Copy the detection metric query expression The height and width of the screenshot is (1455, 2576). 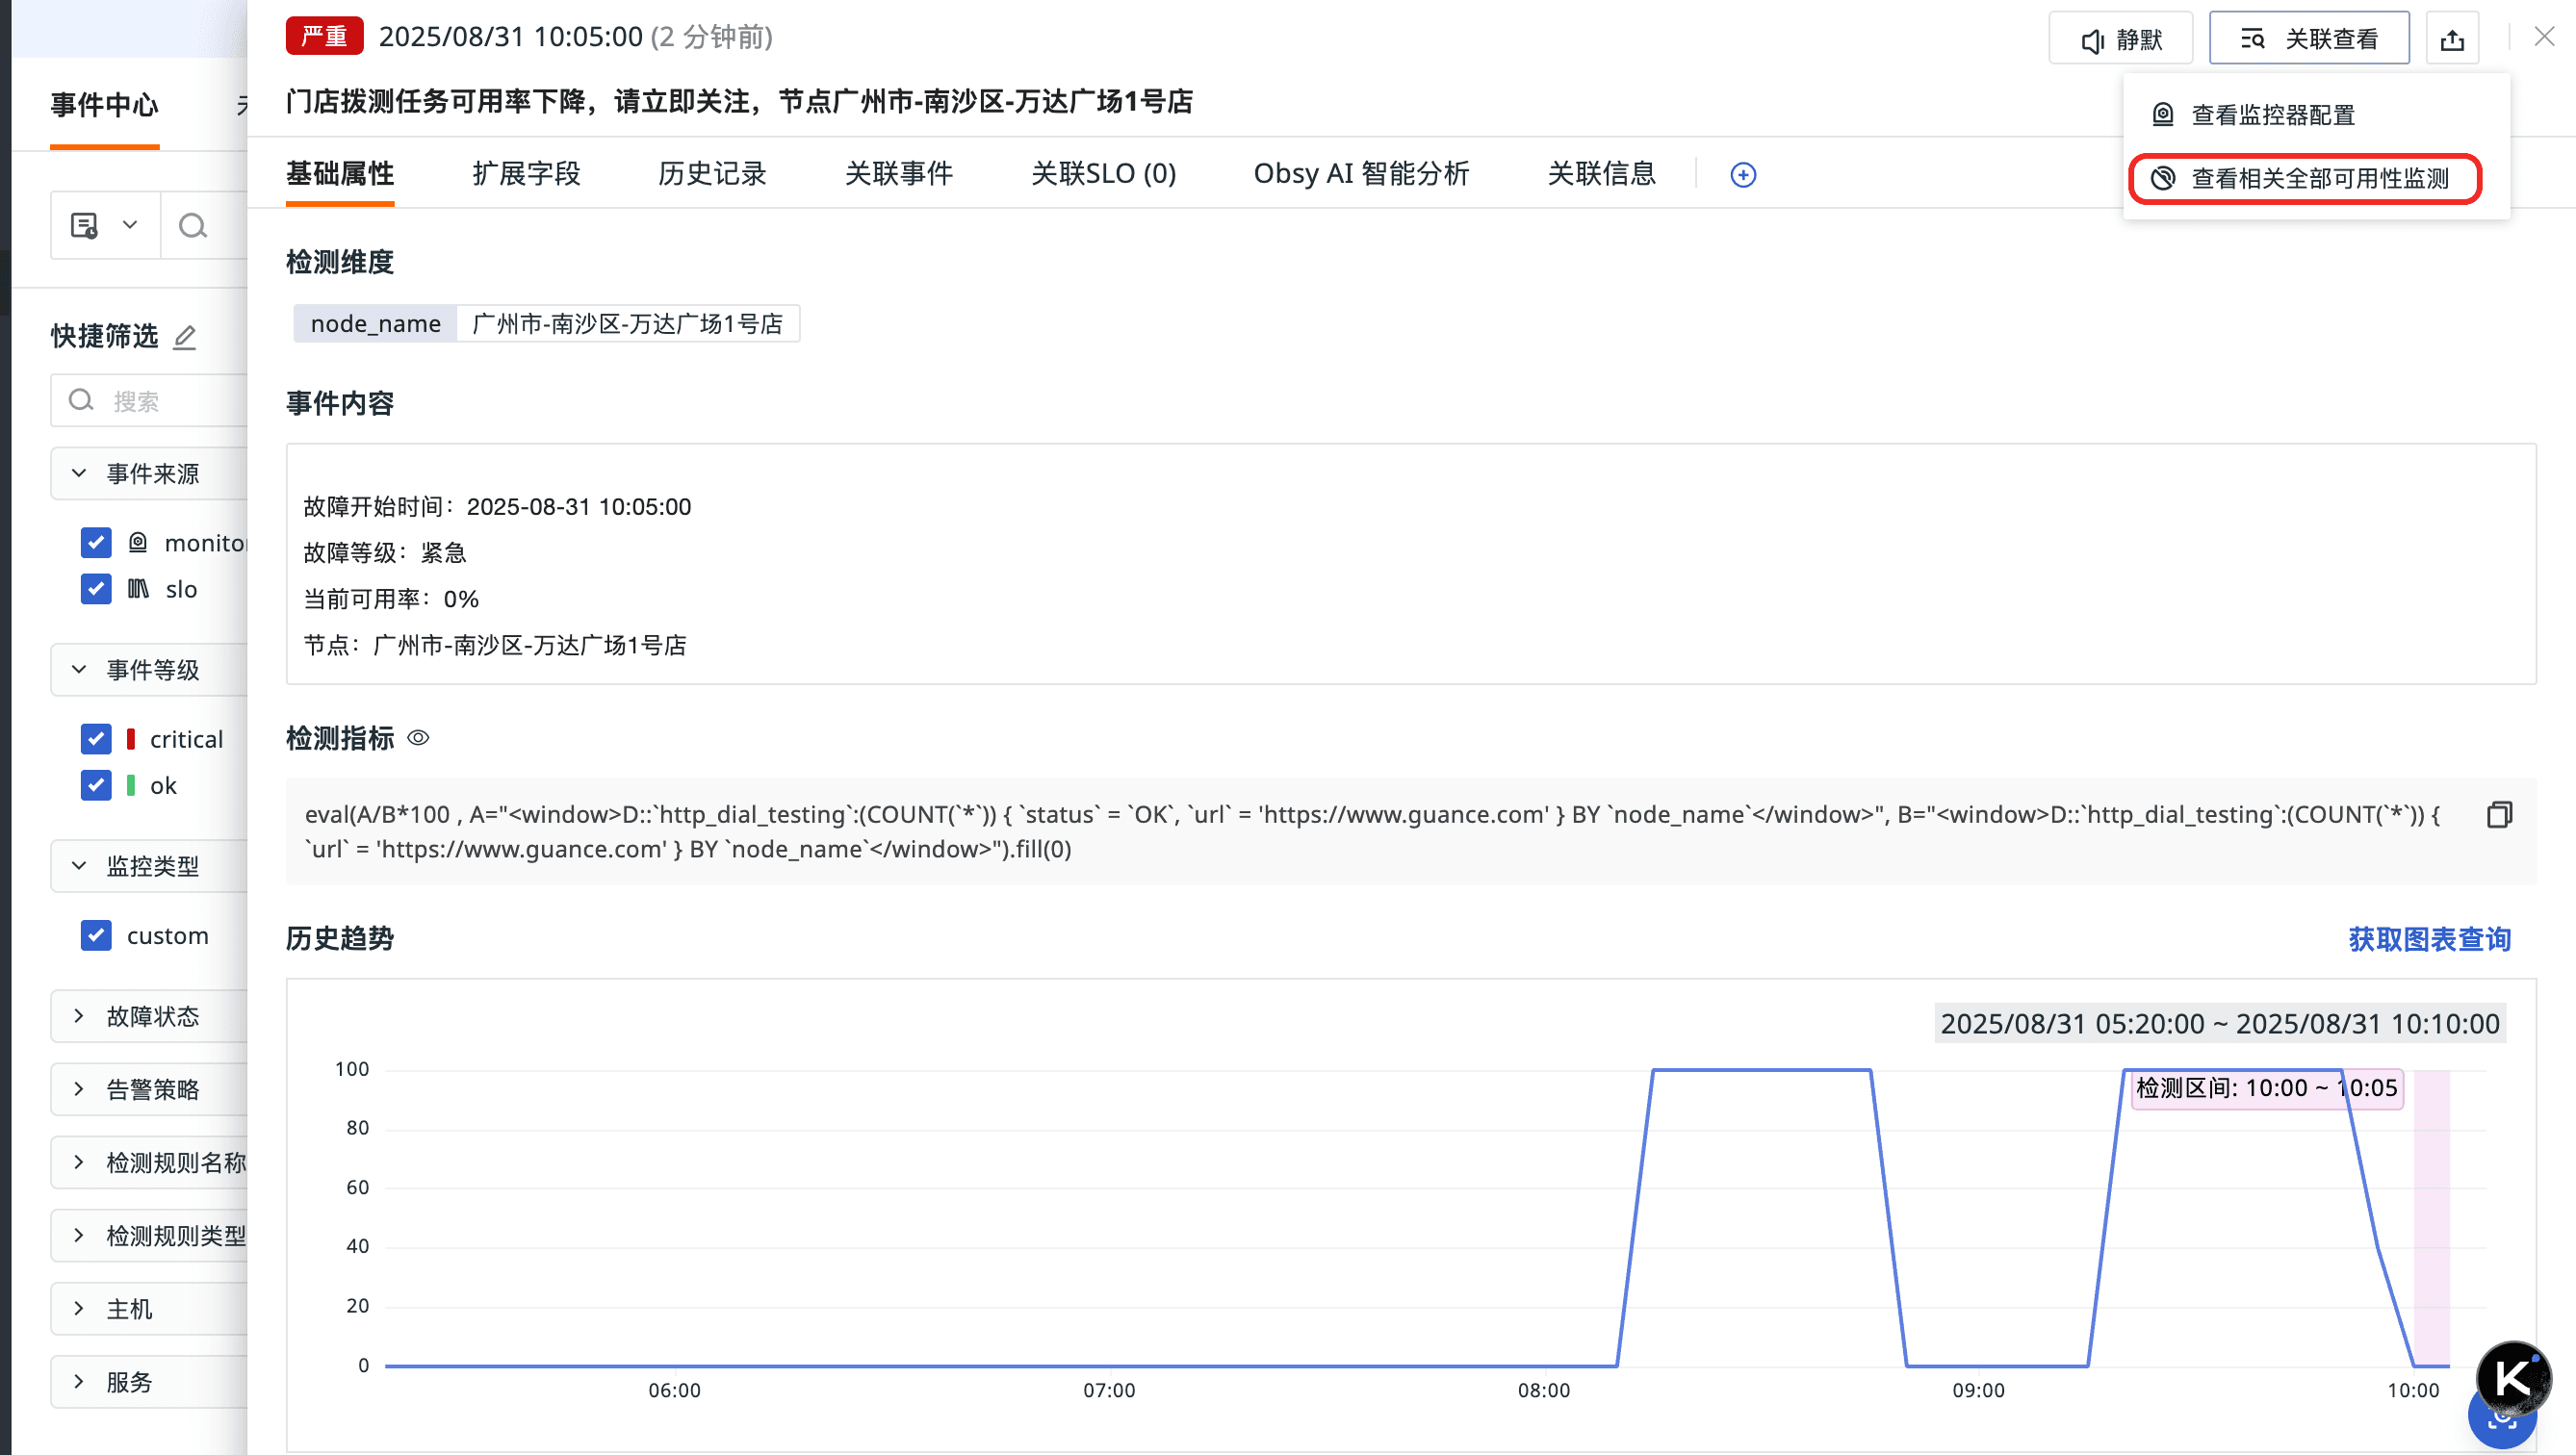click(2498, 815)
